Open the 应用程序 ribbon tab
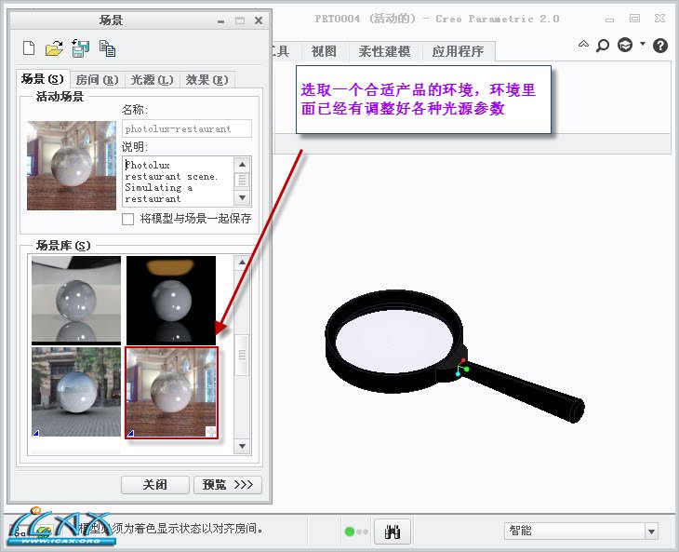Viewport: 679px width, 552px height. pyautogui.click(x=458, y=51)
